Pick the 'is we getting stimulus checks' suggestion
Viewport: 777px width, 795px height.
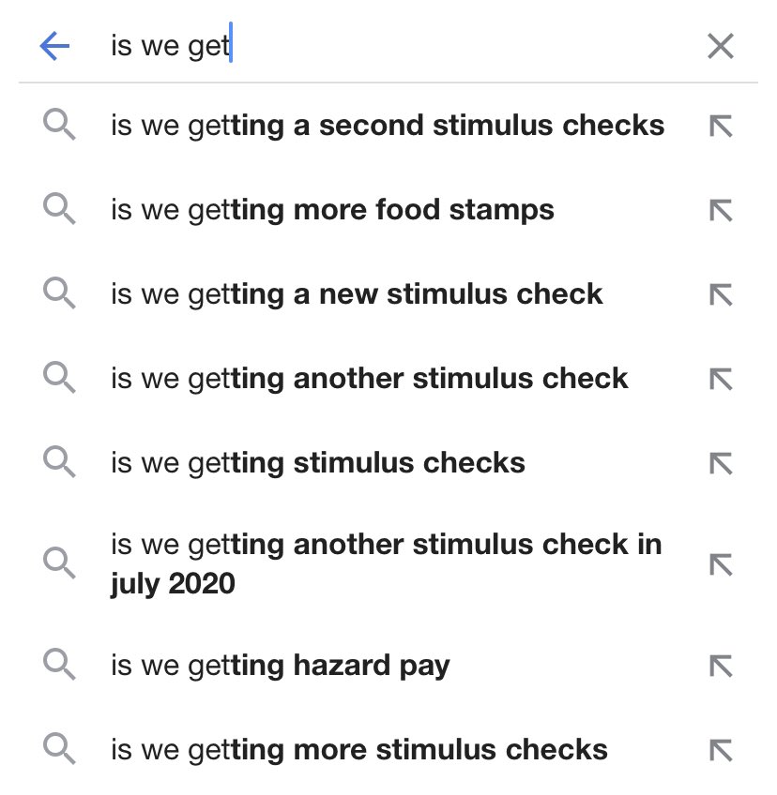pyautogui.click(x=317, y=463)
